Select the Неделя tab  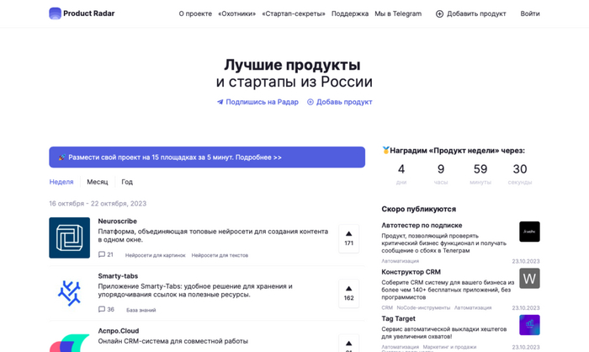[61, 182]
